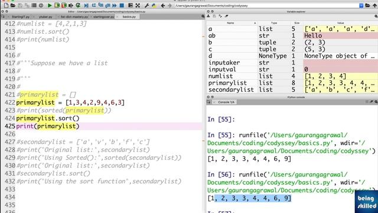Viewport: 378px width, 213px height.
Task: Stop debugging with blue square
Action: click(x=122, y=5)
